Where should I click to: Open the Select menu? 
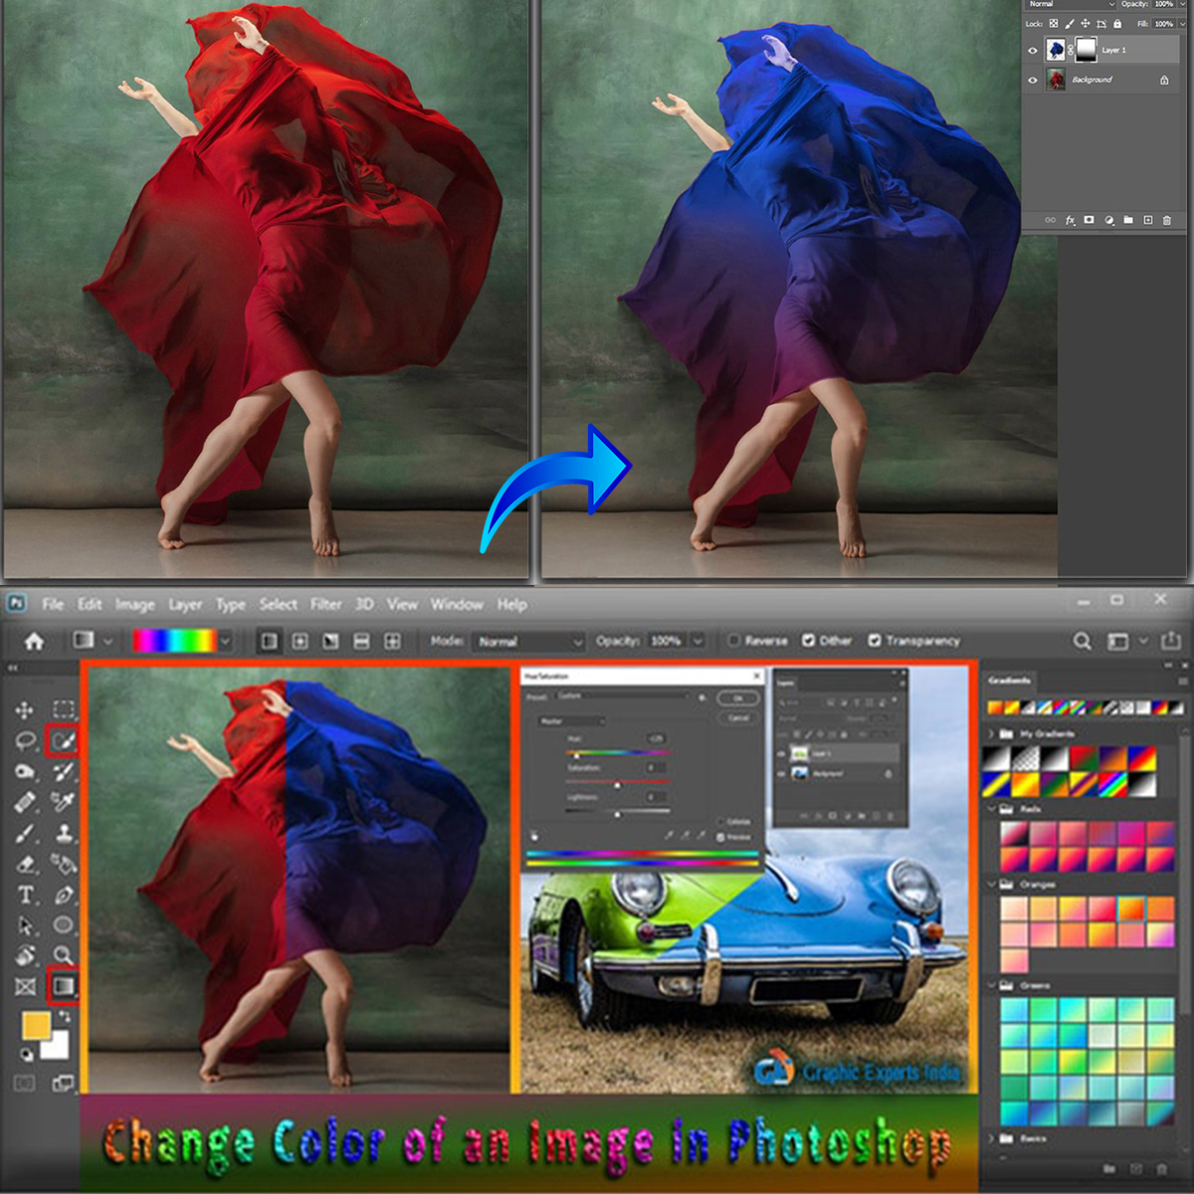(279, 604)
